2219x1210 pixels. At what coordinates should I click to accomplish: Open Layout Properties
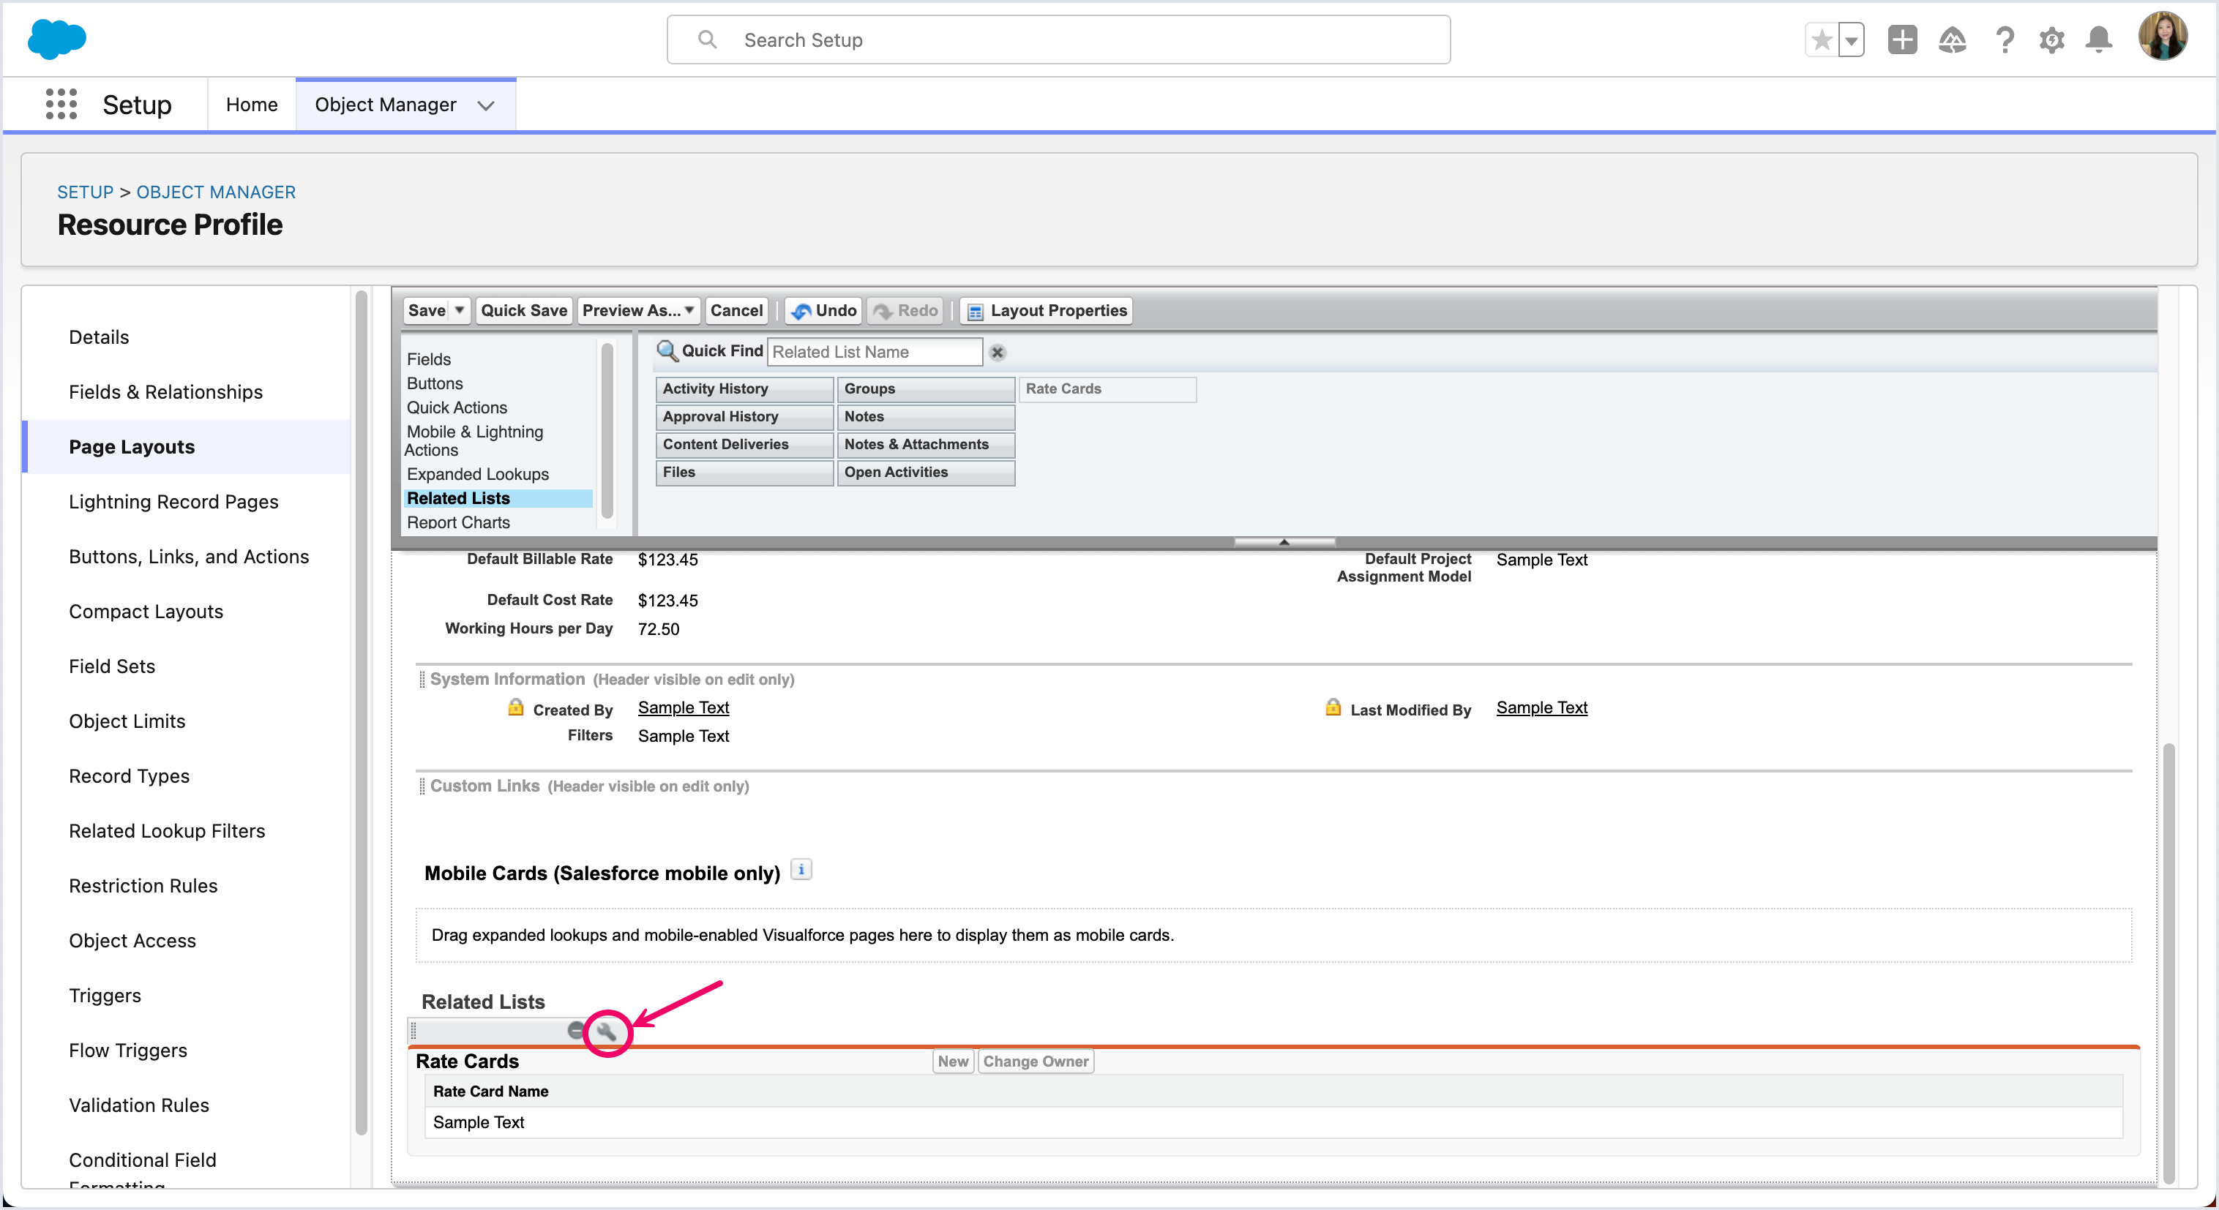click(1047, 310)
